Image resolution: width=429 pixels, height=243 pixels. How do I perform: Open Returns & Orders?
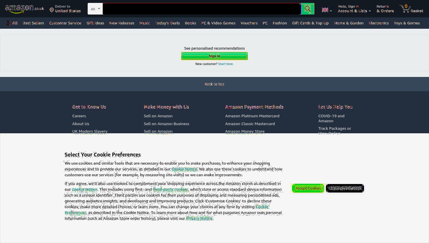(x=385, y=9)
